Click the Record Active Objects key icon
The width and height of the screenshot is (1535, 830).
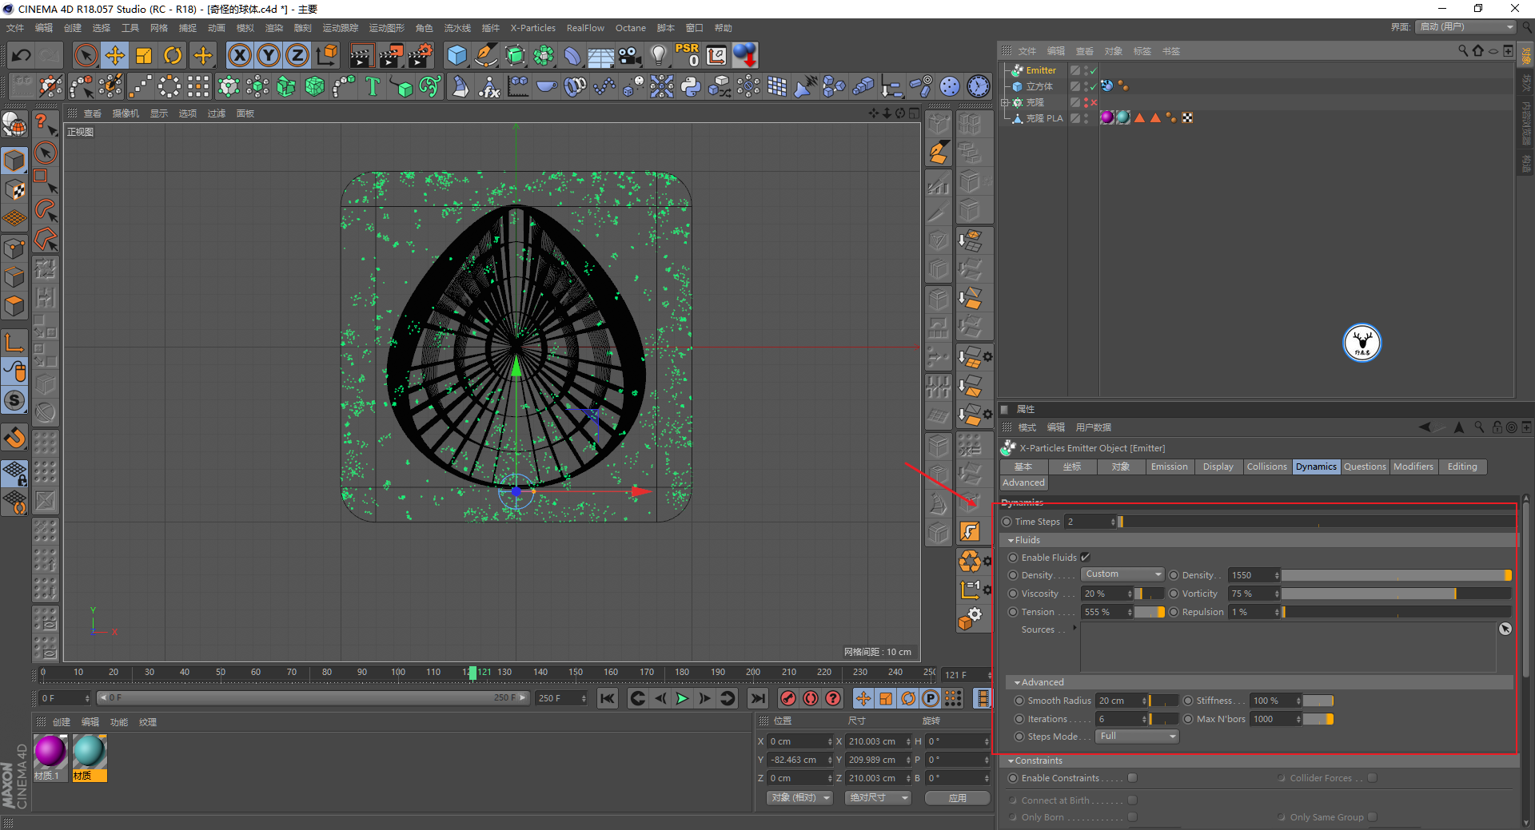(788, 698)
